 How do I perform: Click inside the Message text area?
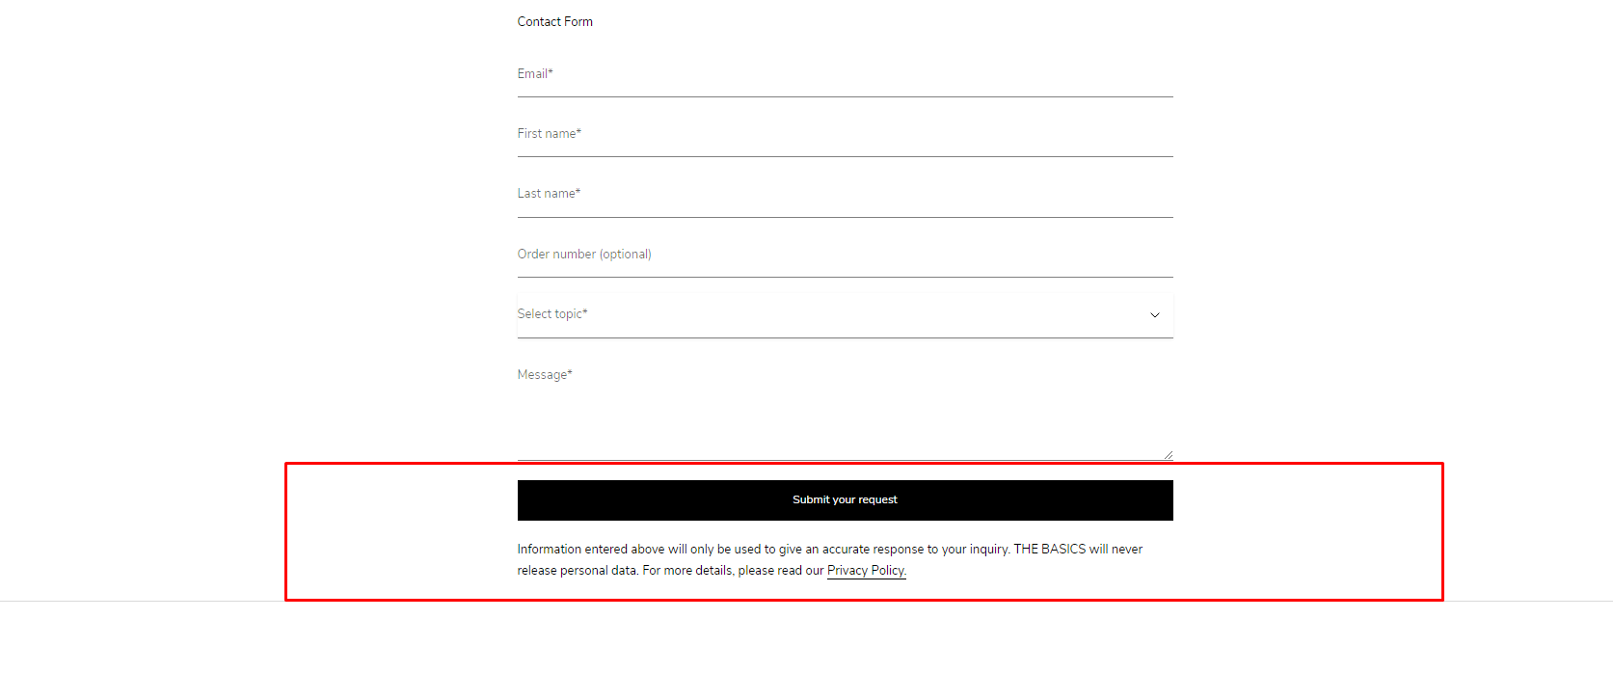845,410
